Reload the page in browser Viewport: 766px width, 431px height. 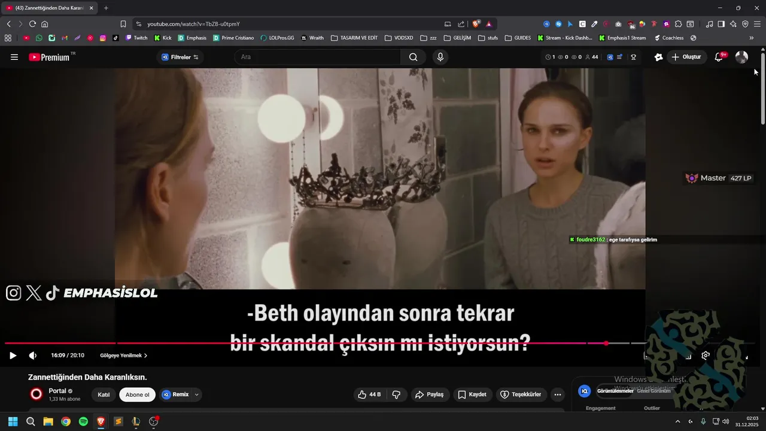pyautogui.click(x=32, y=24)
